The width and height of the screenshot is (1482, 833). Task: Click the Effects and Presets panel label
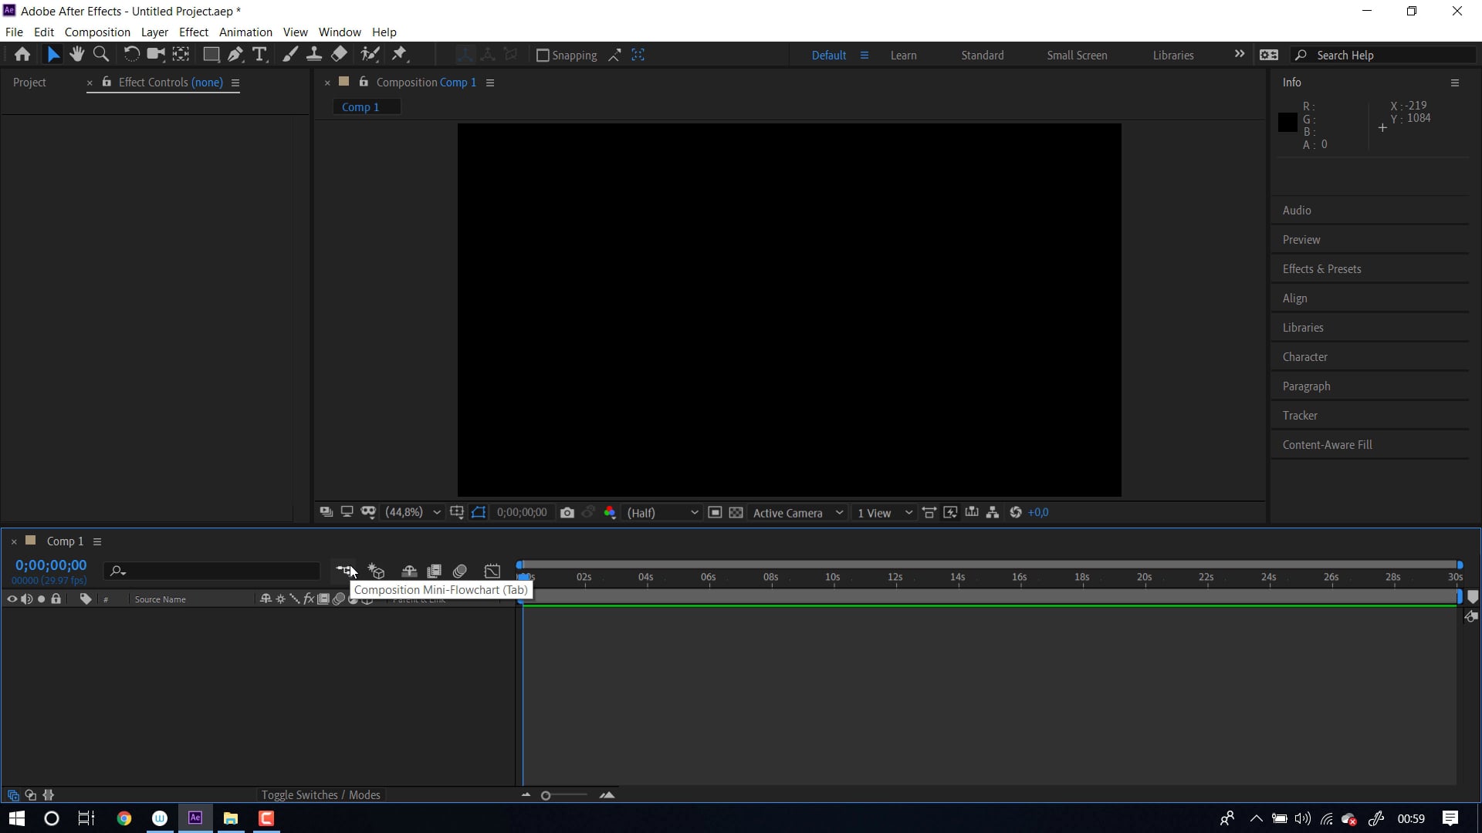click(1321, 268)
